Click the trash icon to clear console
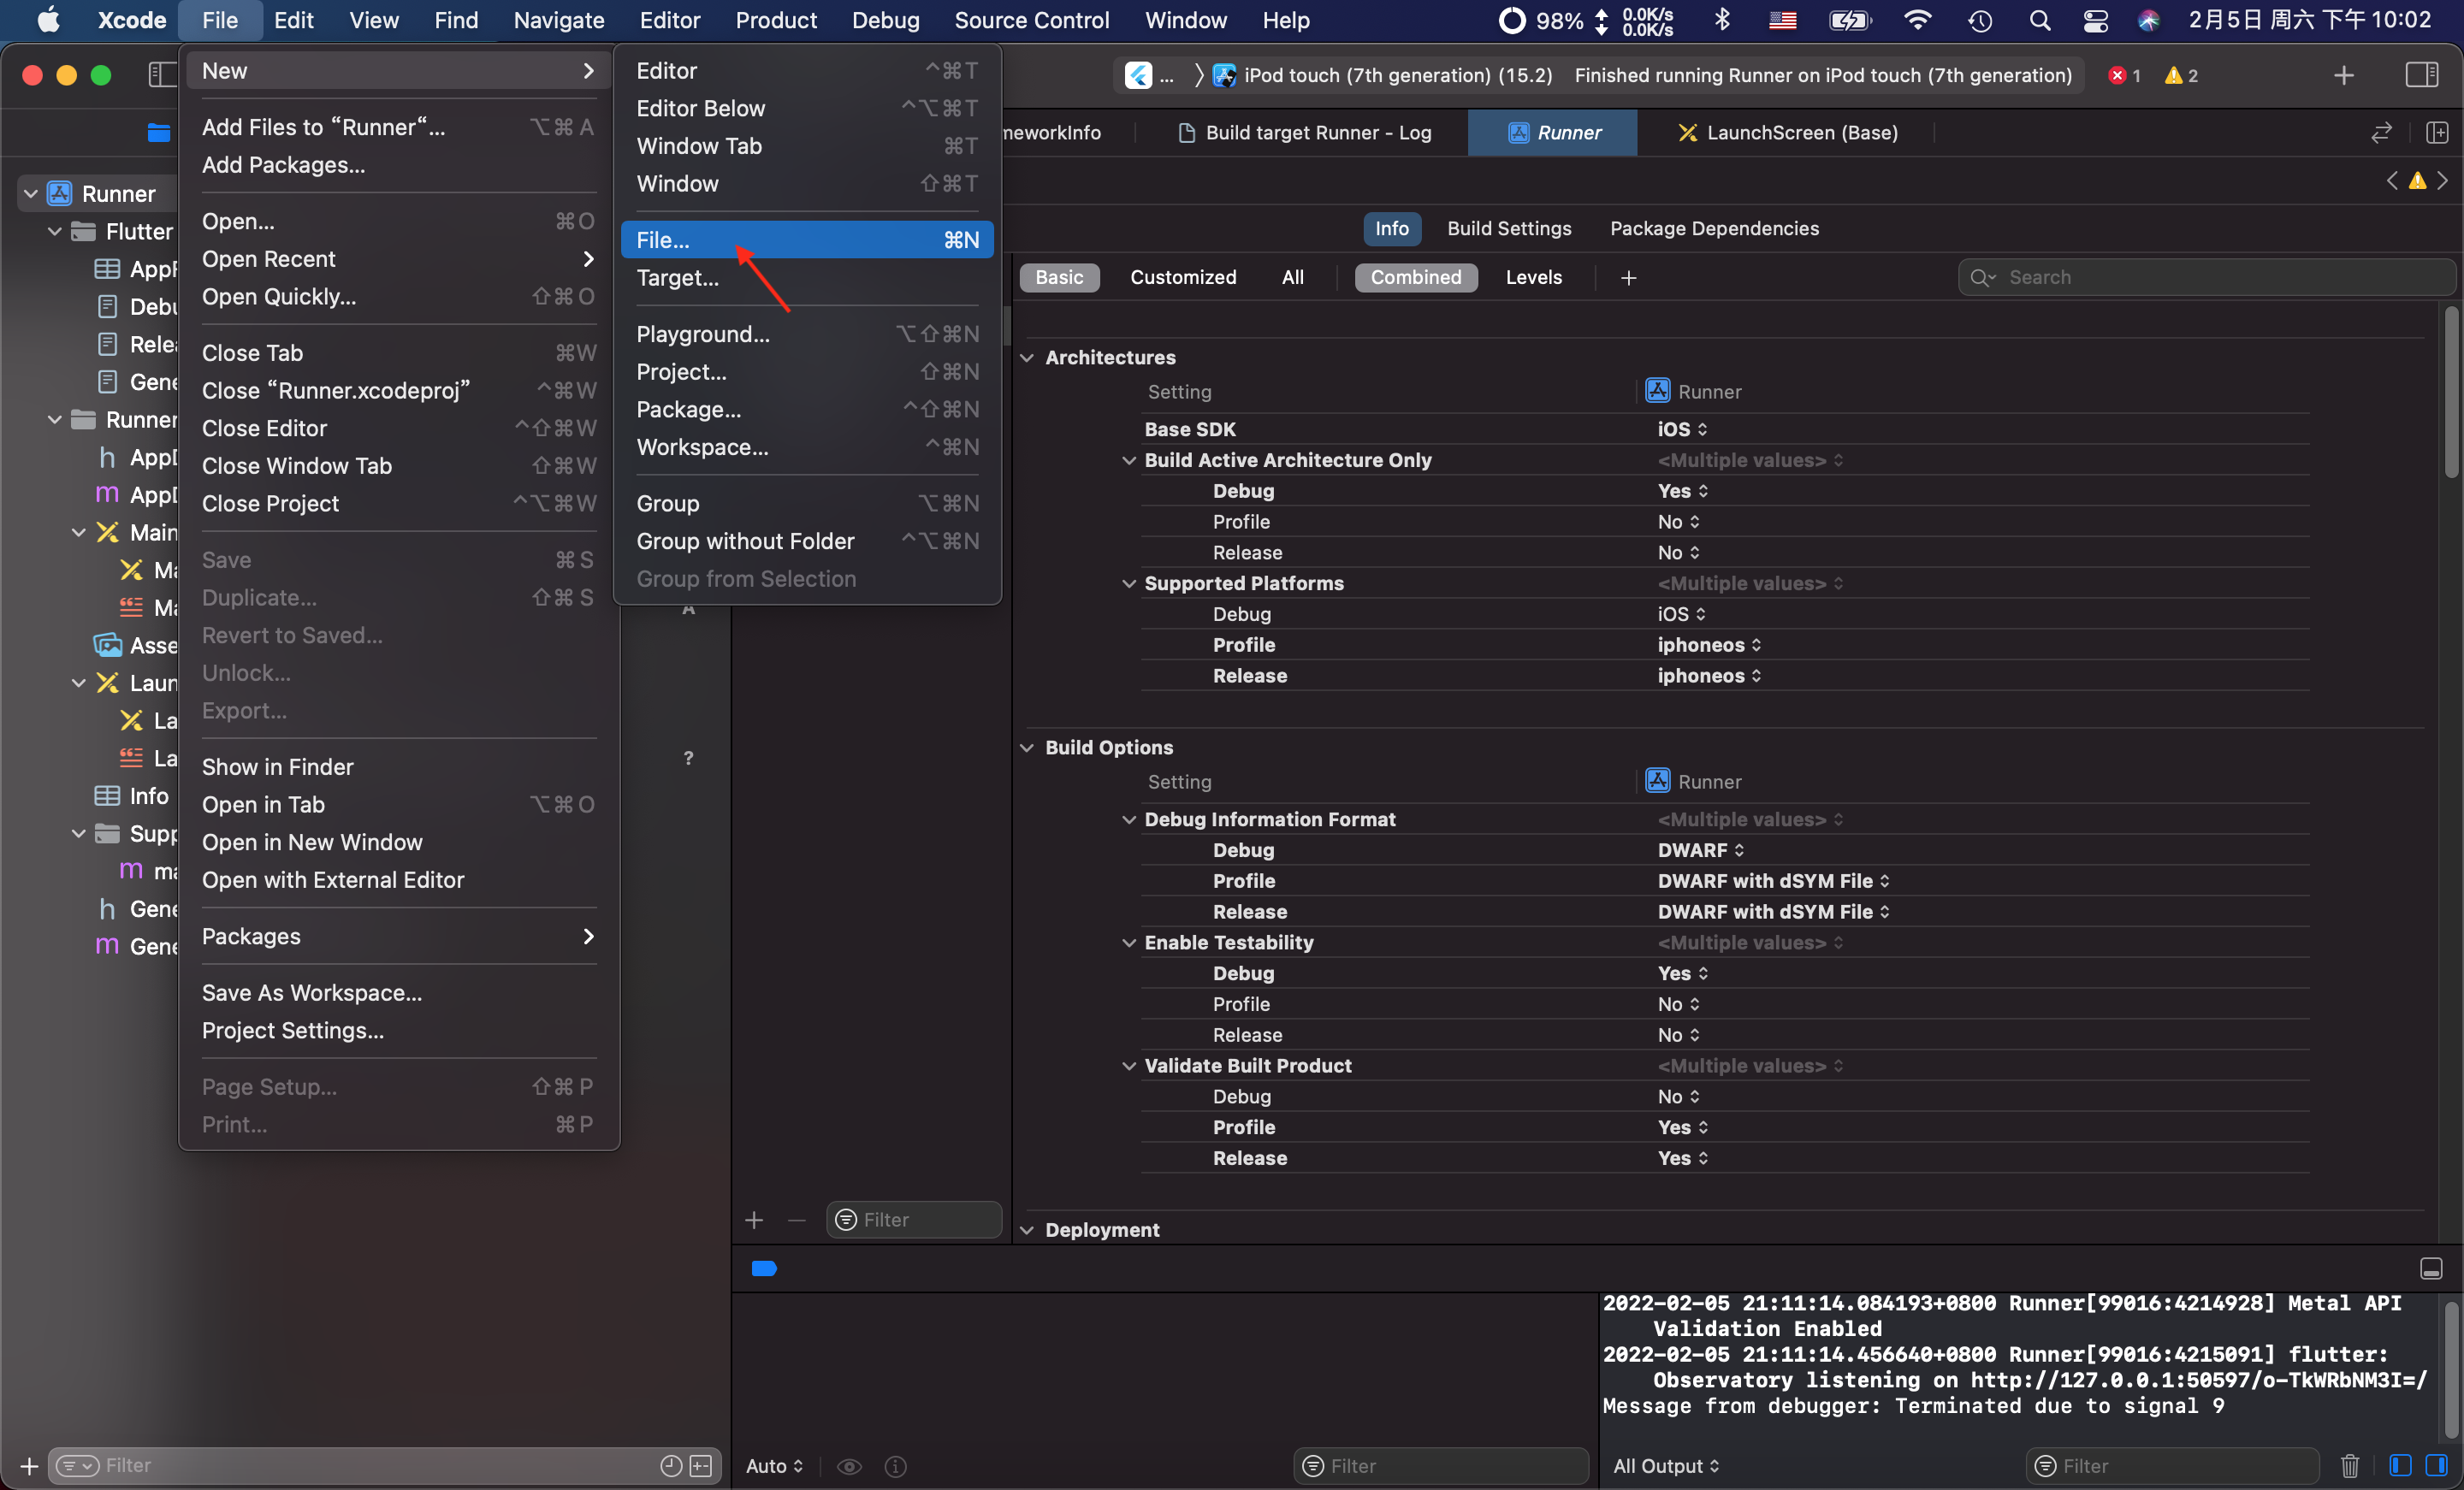Image resolution: width=2464 pixels, height=1490 pixels. tap(2350, 1465)
